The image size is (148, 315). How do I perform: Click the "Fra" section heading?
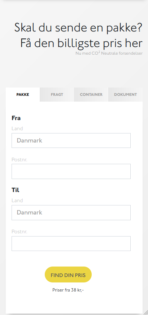16,118
